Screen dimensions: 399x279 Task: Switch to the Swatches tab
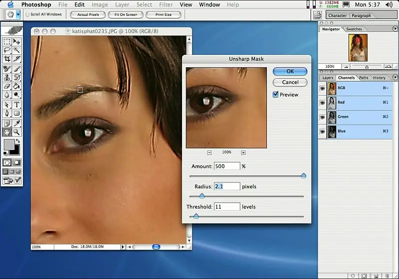coord(354,29)
